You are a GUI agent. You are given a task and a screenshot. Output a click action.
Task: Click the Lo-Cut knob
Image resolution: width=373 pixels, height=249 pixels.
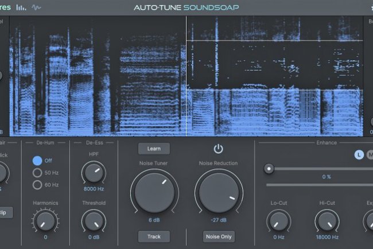(278, 221)
